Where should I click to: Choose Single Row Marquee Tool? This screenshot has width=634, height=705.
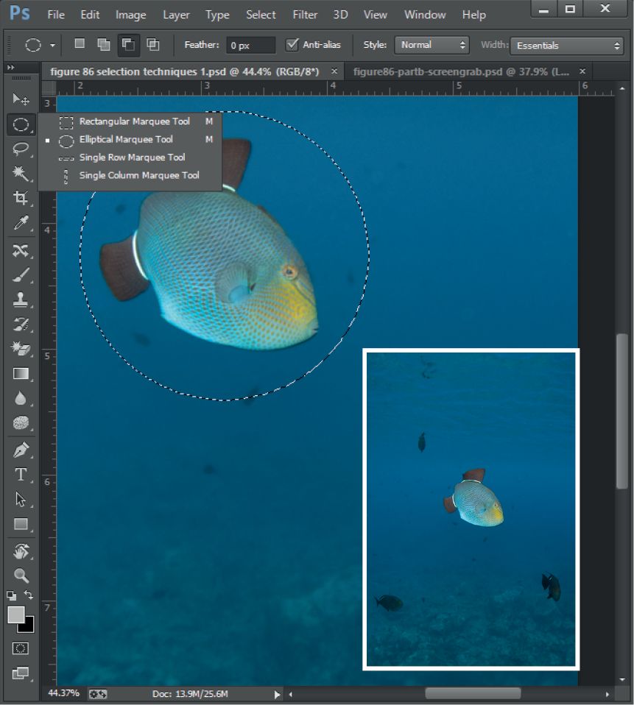(x=130, y=157)
